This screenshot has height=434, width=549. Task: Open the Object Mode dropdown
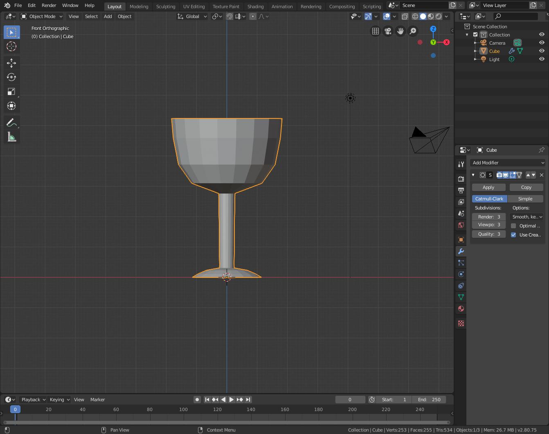tap(42, 16)
